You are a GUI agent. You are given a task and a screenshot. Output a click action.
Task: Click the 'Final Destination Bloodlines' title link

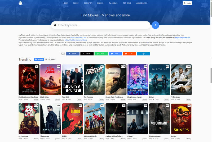[28, 97]
